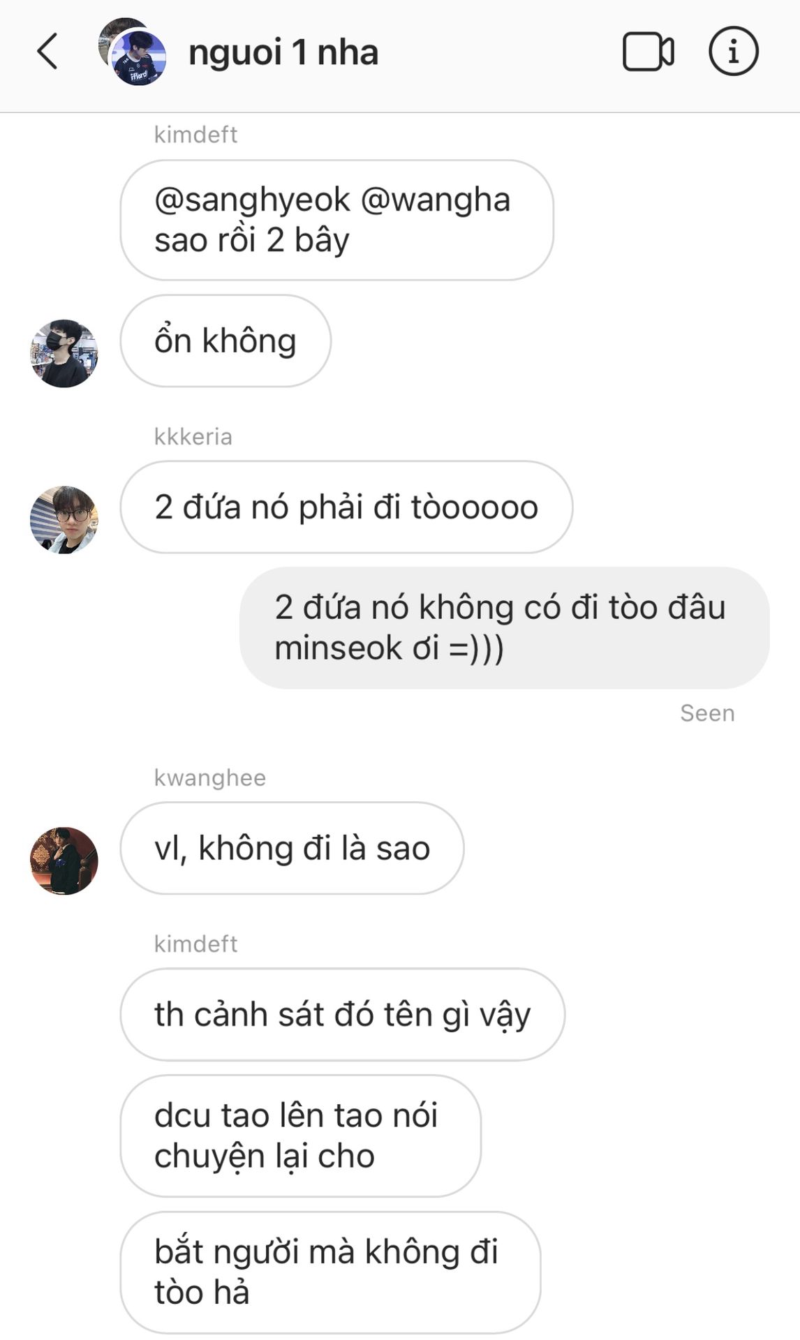Select the '@sanghyeok @wangha sao rồi 2 bây' message
Screen dimensions: 800x1340
336,220
